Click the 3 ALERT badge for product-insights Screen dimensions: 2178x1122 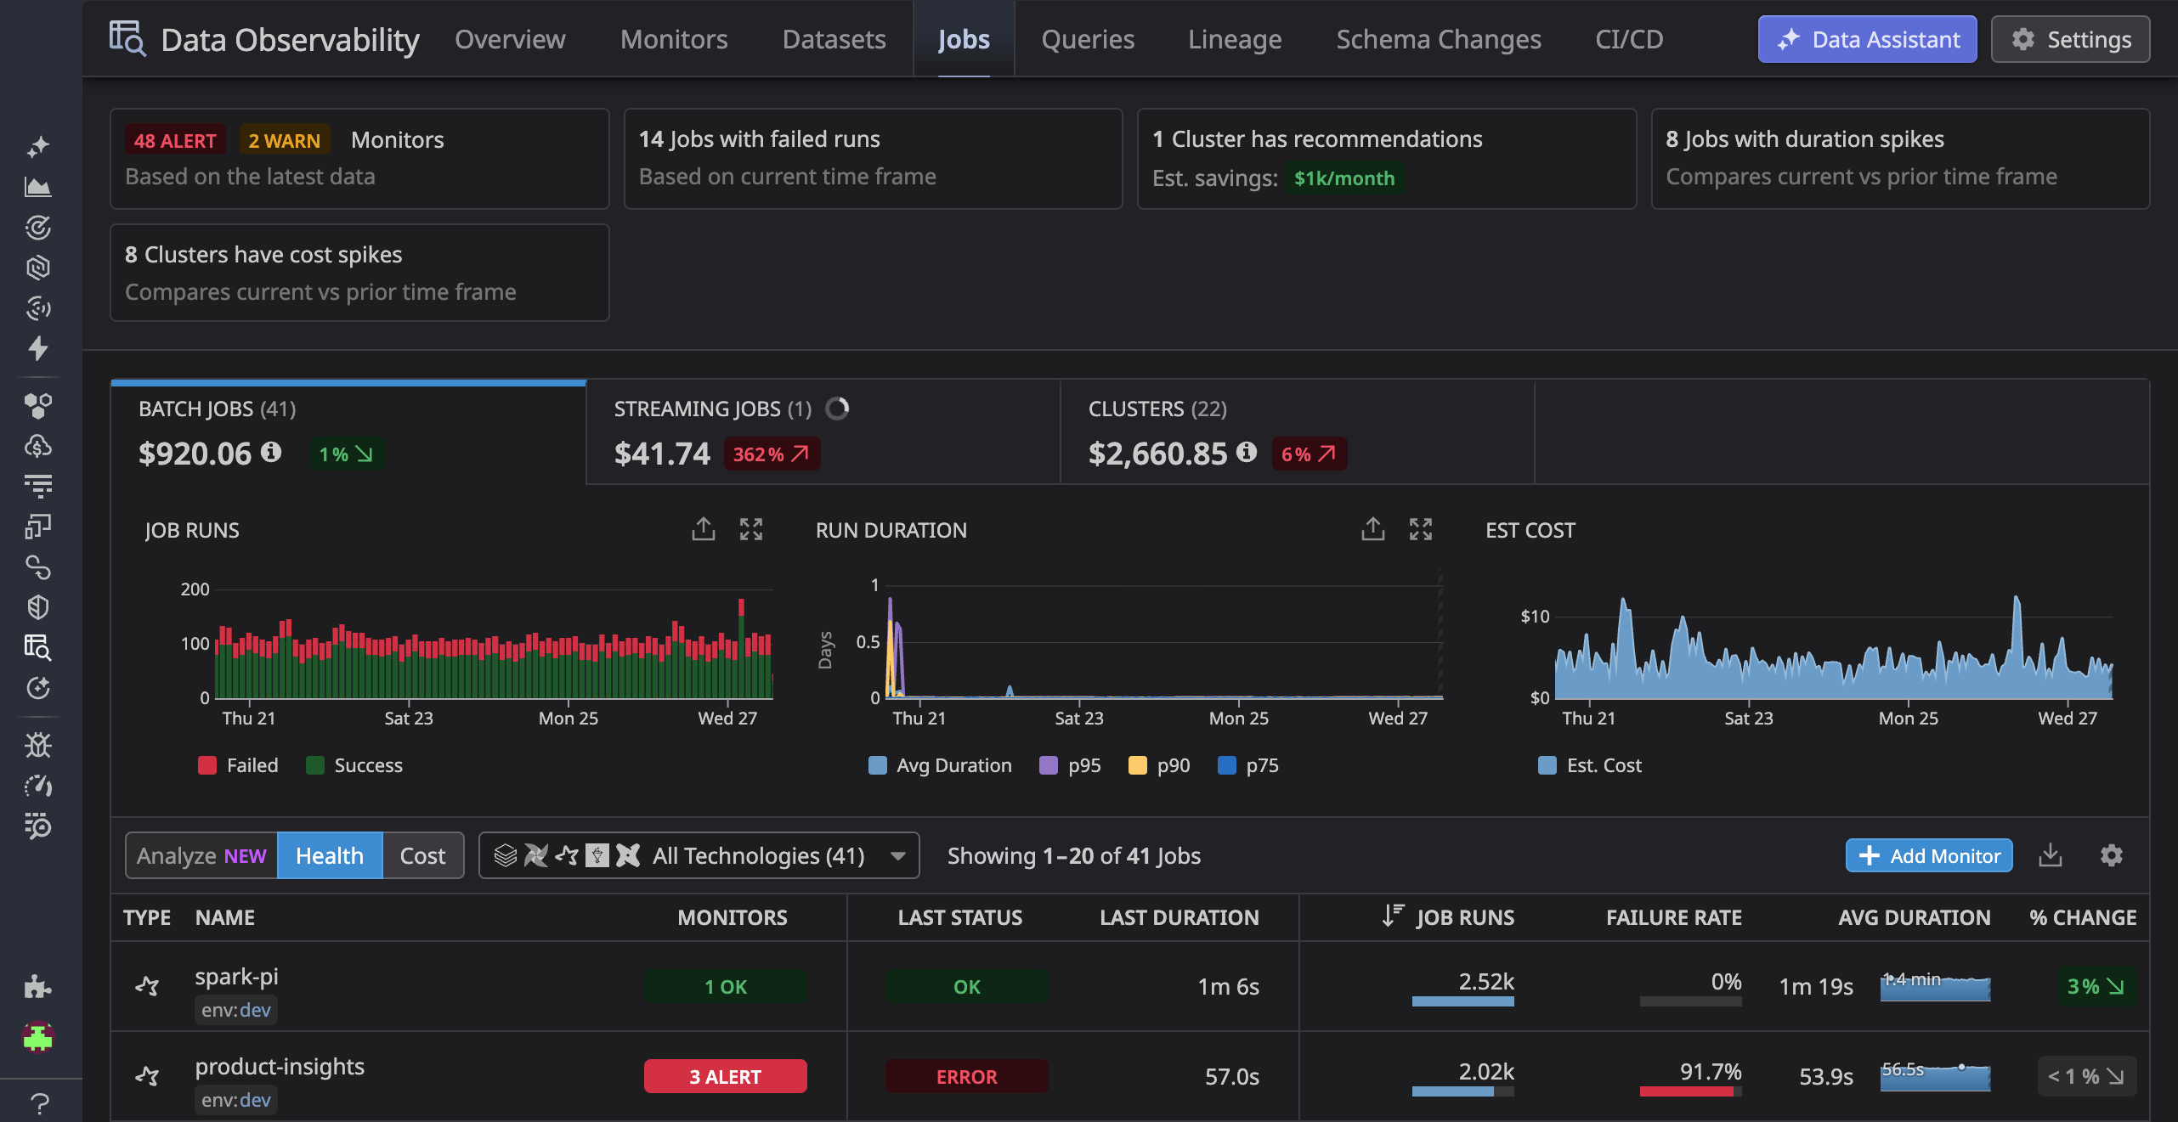pos(725,1076)
